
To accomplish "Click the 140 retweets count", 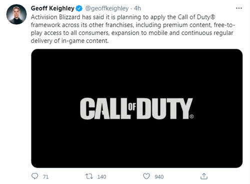I will point(101,177).
